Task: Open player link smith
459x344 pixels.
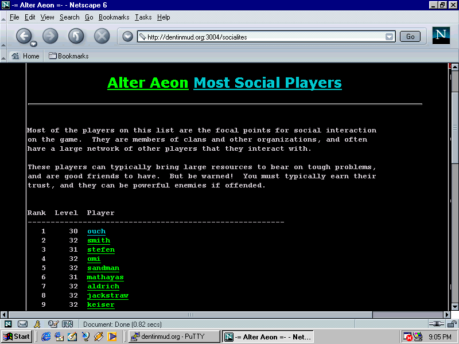Action: pos(99,240)
